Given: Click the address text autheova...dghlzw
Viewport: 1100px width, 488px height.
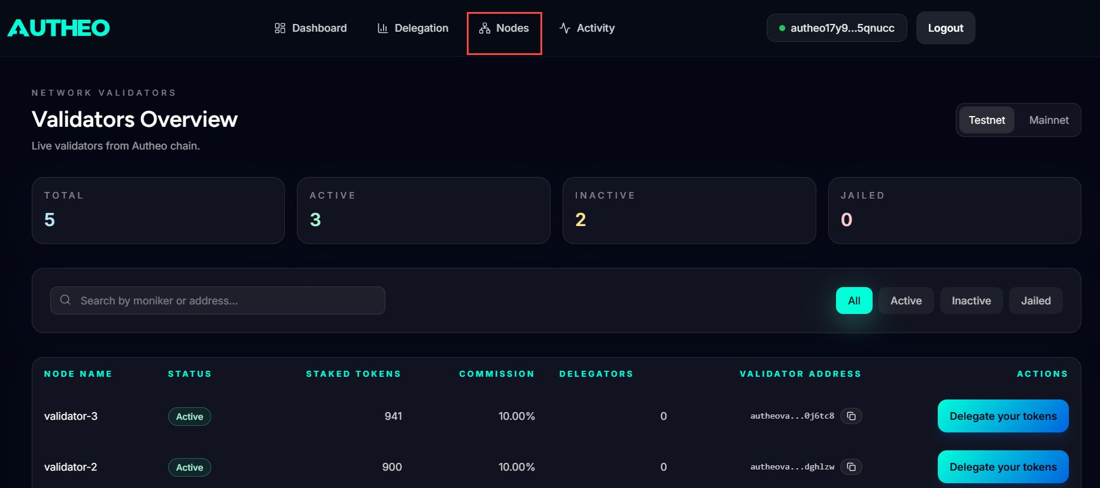Looking at the screenshot, I should pyautogui.click(x=792, y=467).
